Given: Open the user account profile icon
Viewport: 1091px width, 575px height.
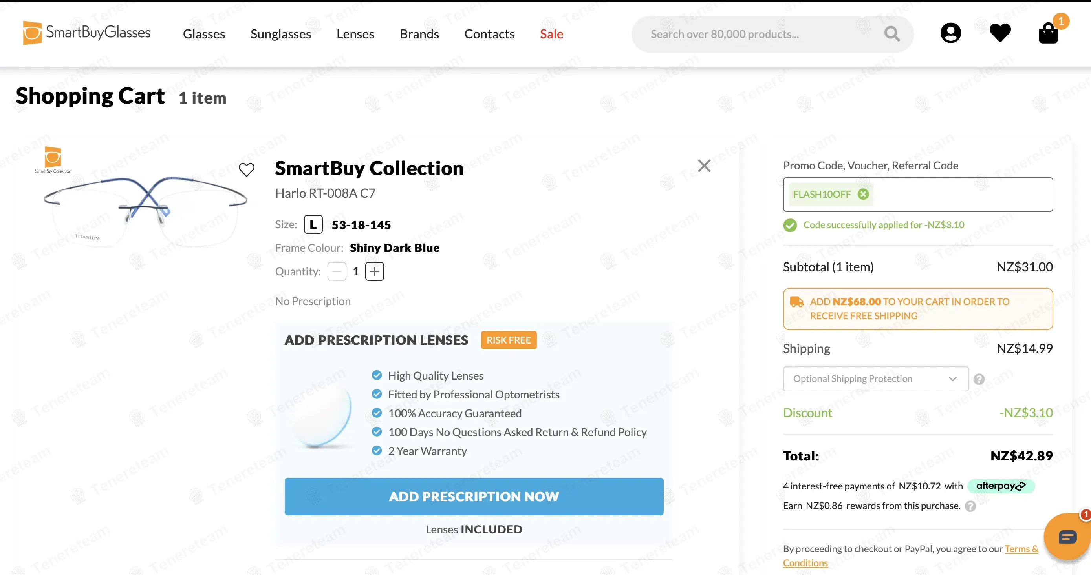Looking at the screenshot, I should [950, 33].
